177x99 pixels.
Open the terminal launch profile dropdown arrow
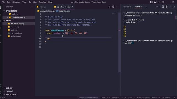(x=160, y=7)
